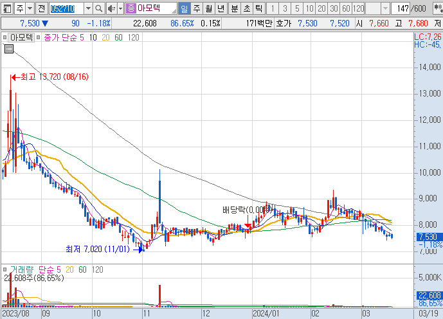The image size is (443, 319).
Task: Toggle the left side panel icon
Action: pos(6,8)
